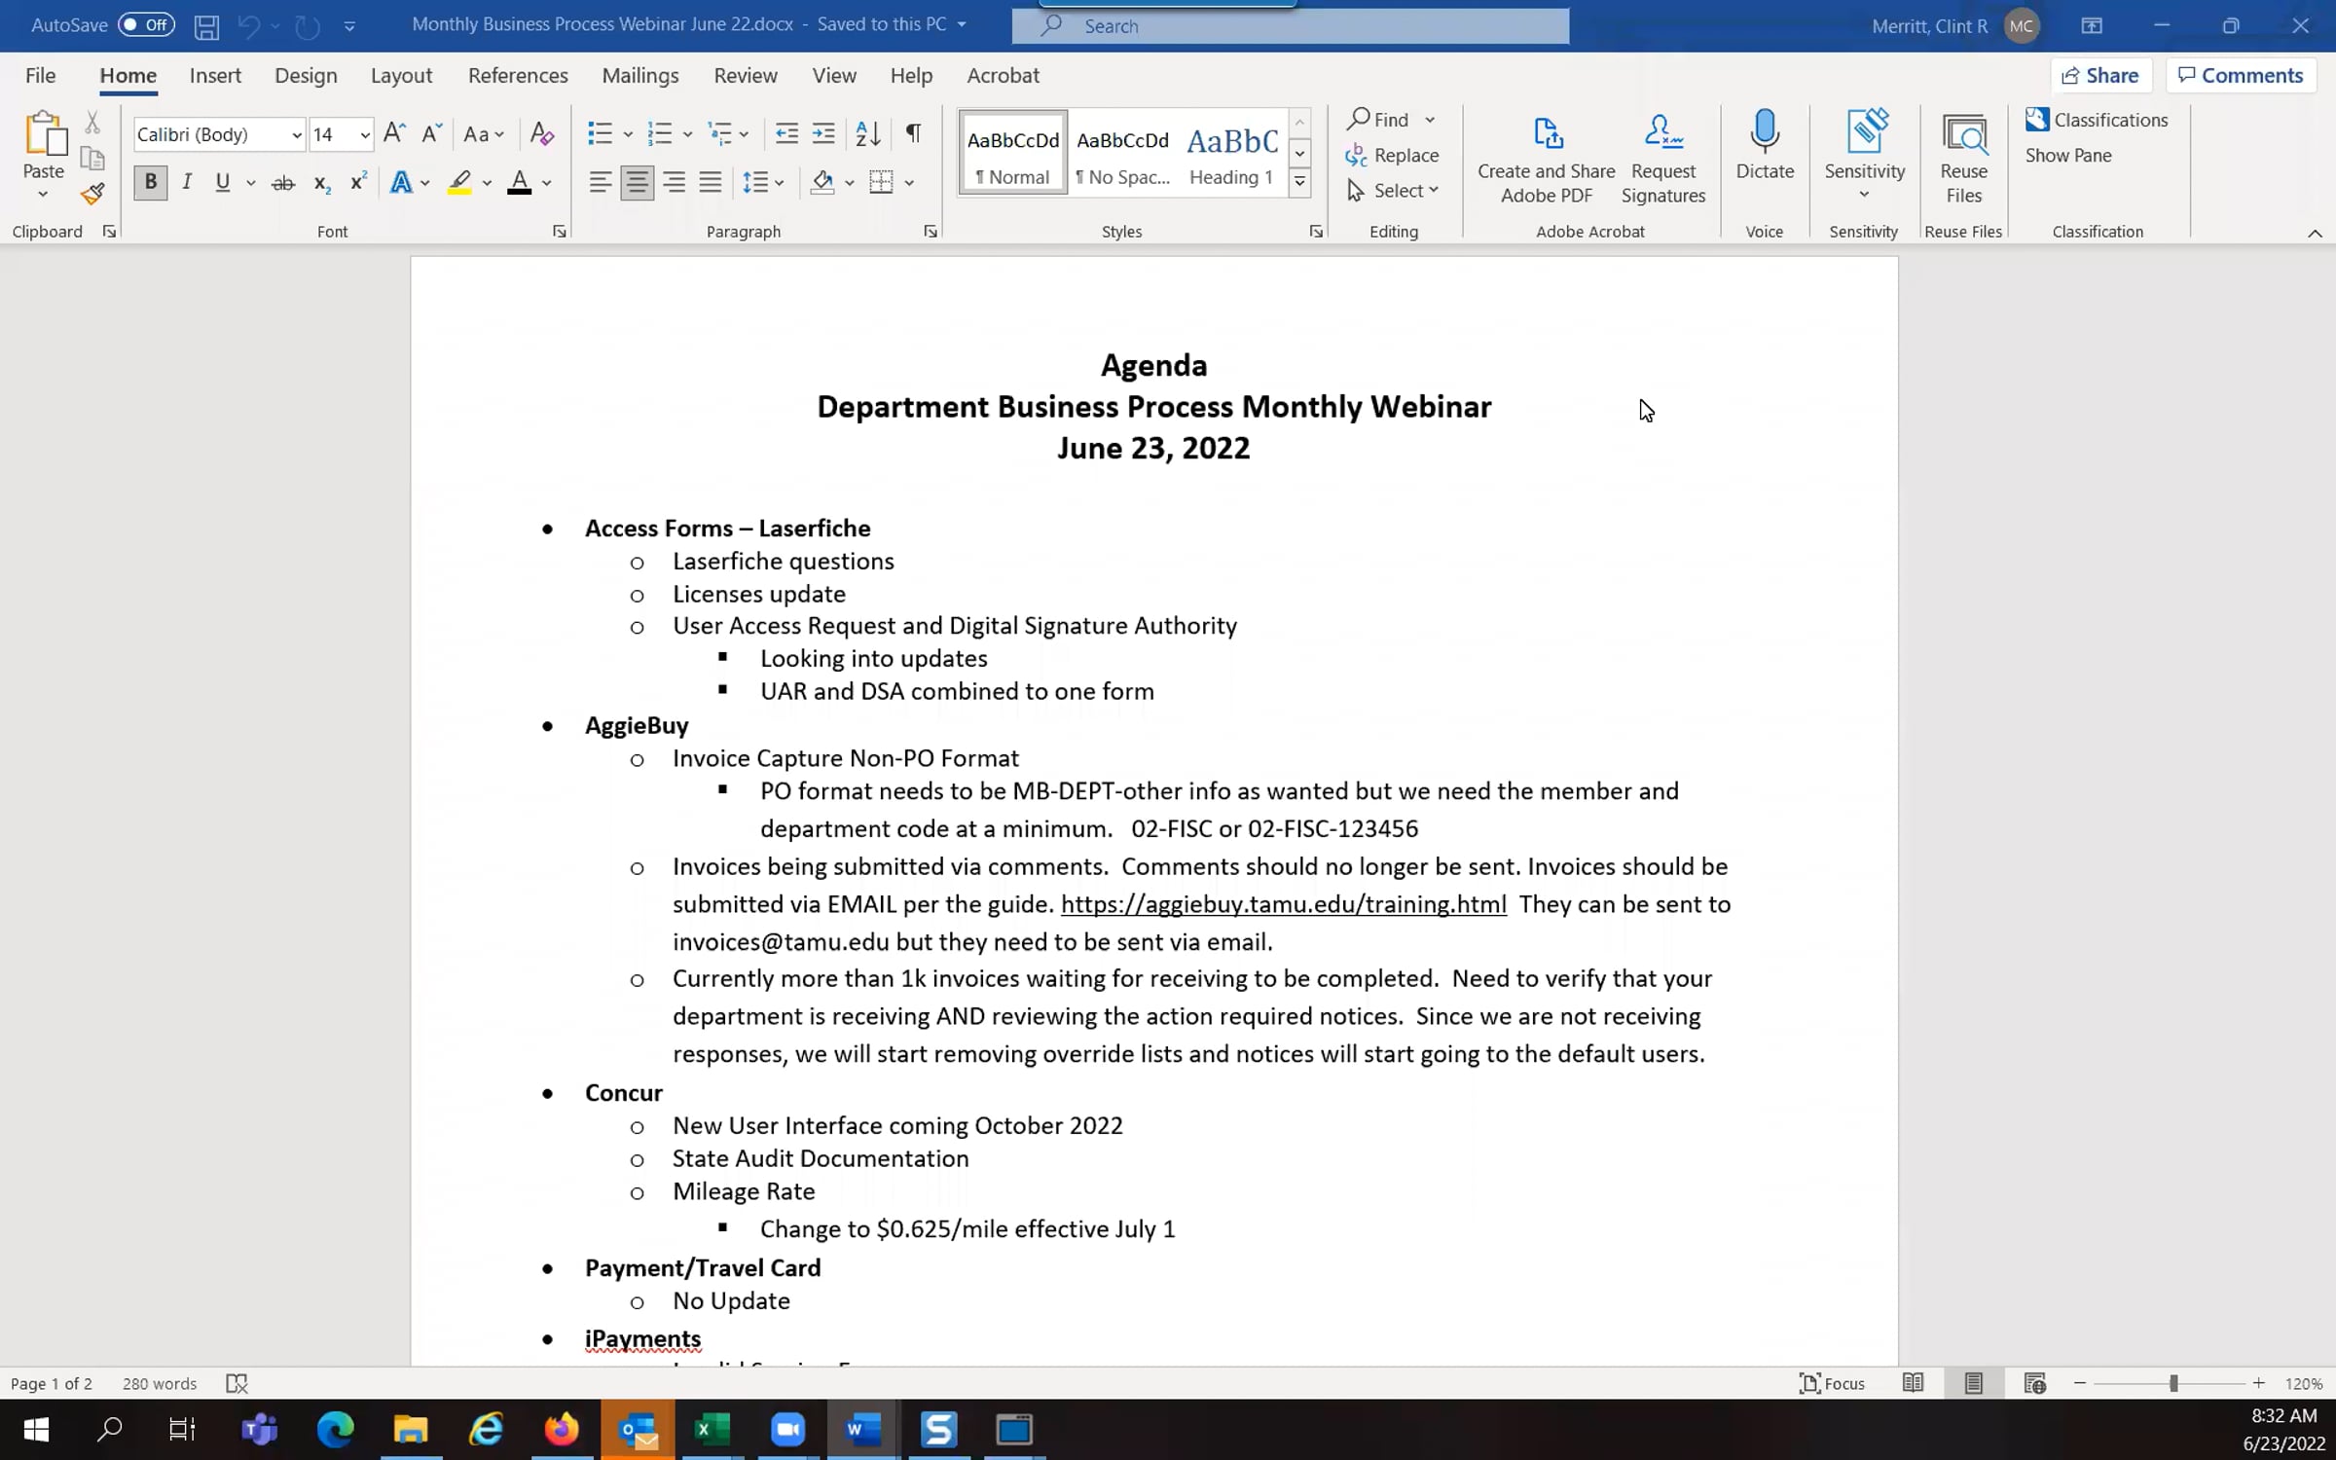
Task: Clear all formatting icon
Action: pos(542,133)
